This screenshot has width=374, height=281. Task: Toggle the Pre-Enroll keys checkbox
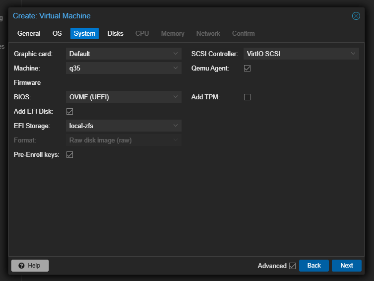pyautogui.click(x=69, y=155)
